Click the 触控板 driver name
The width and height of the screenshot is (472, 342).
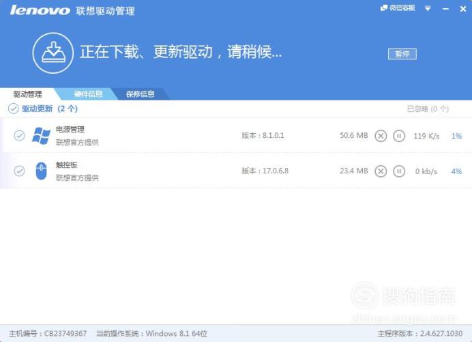[x=67, y=165]
